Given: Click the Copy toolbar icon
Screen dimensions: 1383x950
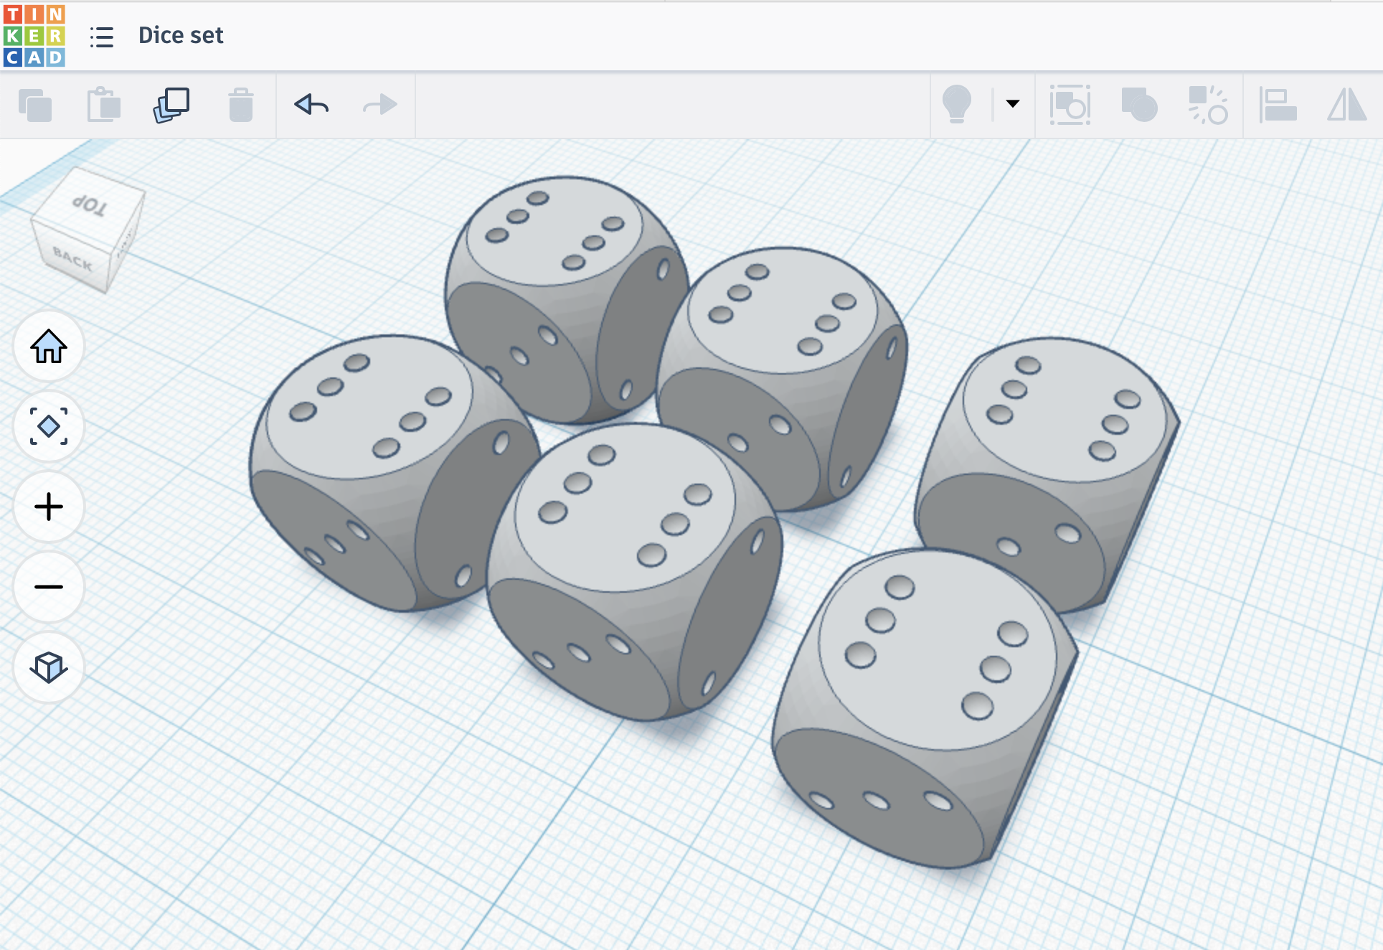Looking at the screenshot, I should (35, 105).
